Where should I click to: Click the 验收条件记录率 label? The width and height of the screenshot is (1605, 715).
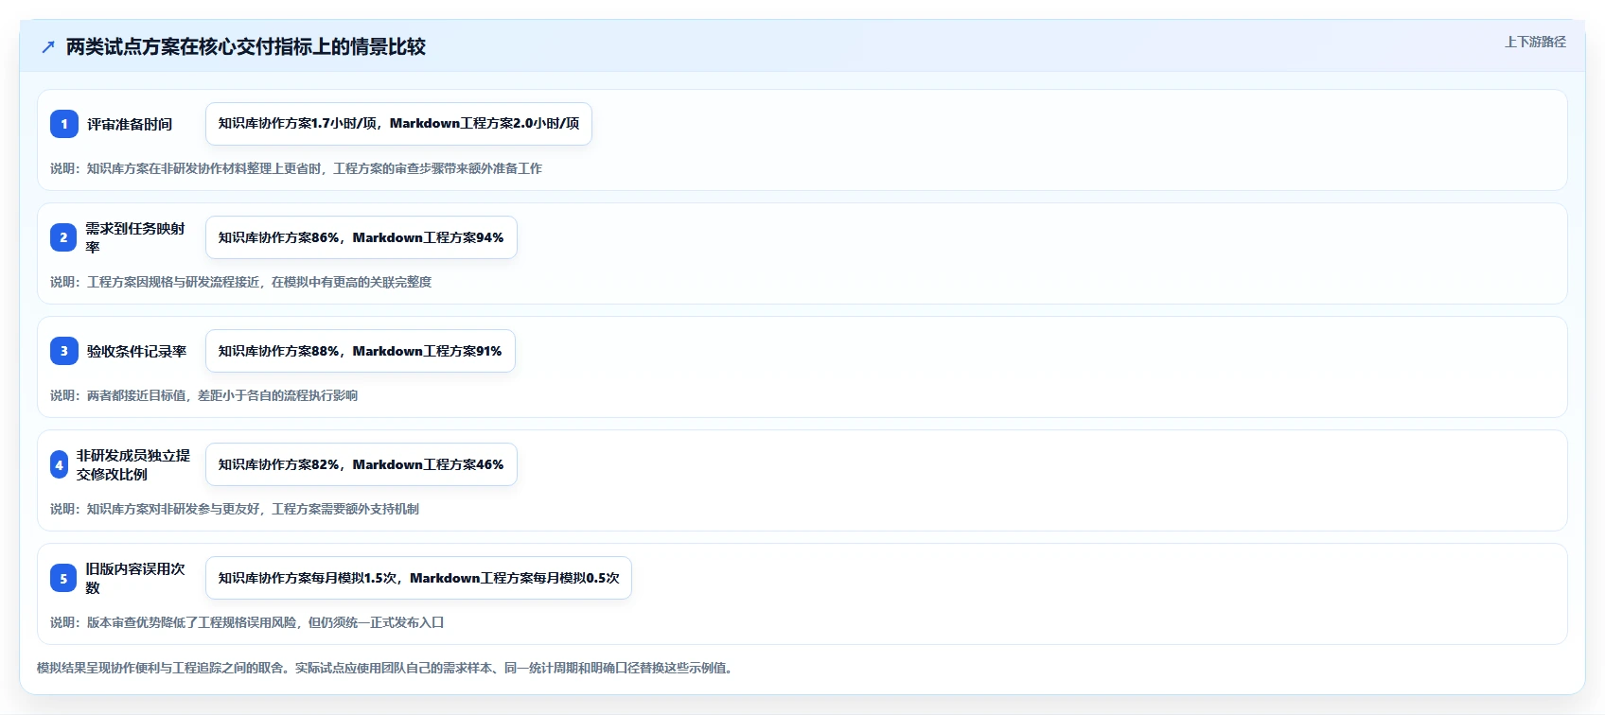coord(137,351)
